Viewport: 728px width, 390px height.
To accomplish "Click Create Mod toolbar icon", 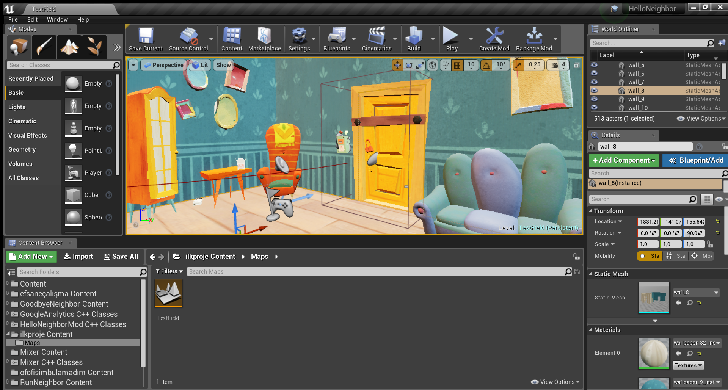I will click(494, 39).
